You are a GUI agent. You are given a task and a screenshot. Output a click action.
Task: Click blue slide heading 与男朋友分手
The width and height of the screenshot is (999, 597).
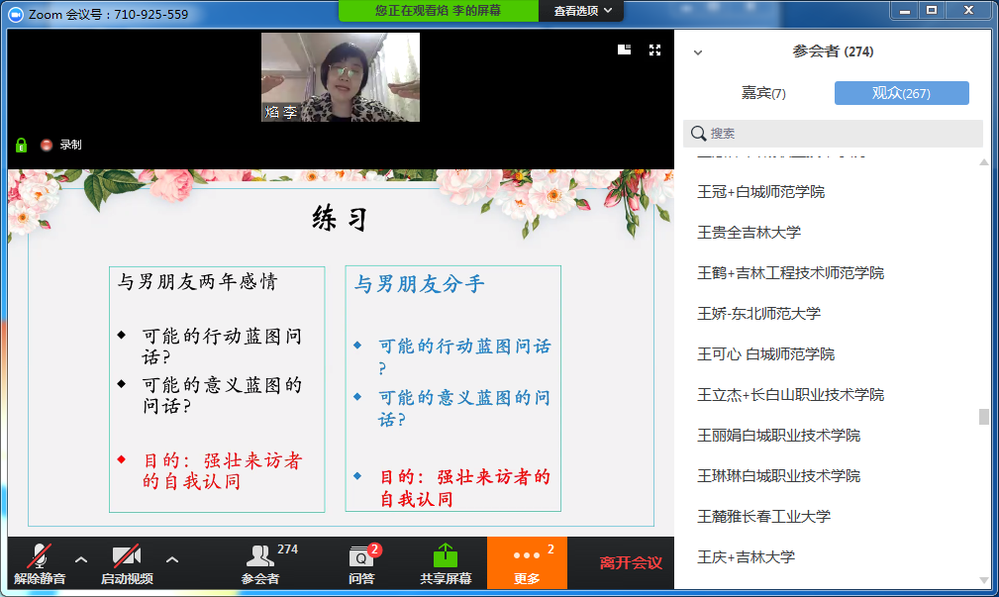tap(419, 284)
